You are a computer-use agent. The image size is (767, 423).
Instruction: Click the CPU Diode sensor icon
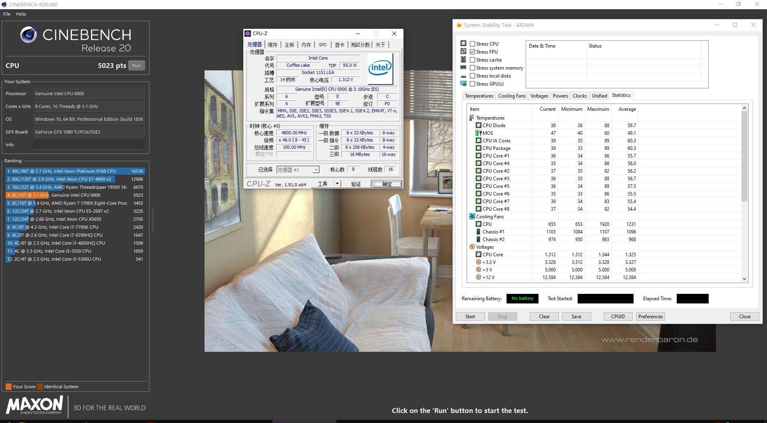click(478, 126)
